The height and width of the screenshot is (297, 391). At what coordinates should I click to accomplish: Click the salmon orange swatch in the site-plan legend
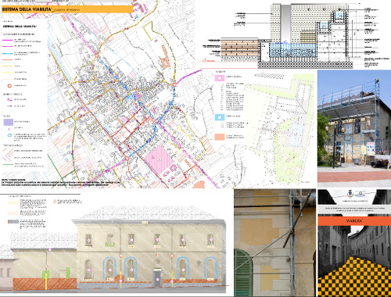pyautogui.click(x=220, y=138)
